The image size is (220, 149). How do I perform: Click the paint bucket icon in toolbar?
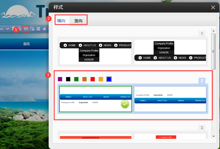[44, 29]
